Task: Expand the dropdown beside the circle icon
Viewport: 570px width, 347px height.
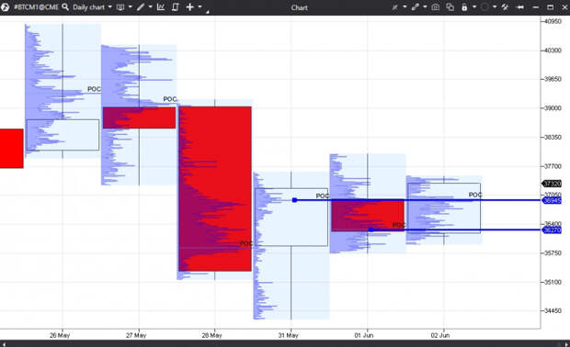Action: click(495, 7)
